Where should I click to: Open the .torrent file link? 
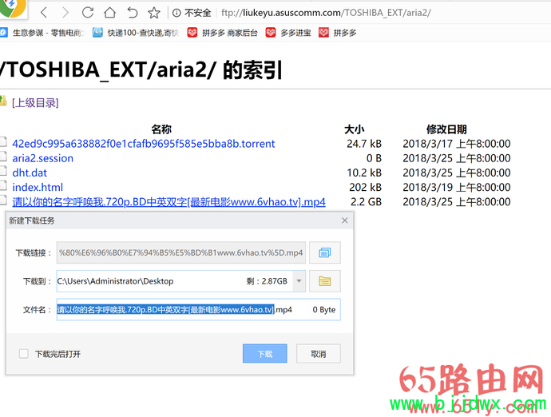tap(144, 144)
